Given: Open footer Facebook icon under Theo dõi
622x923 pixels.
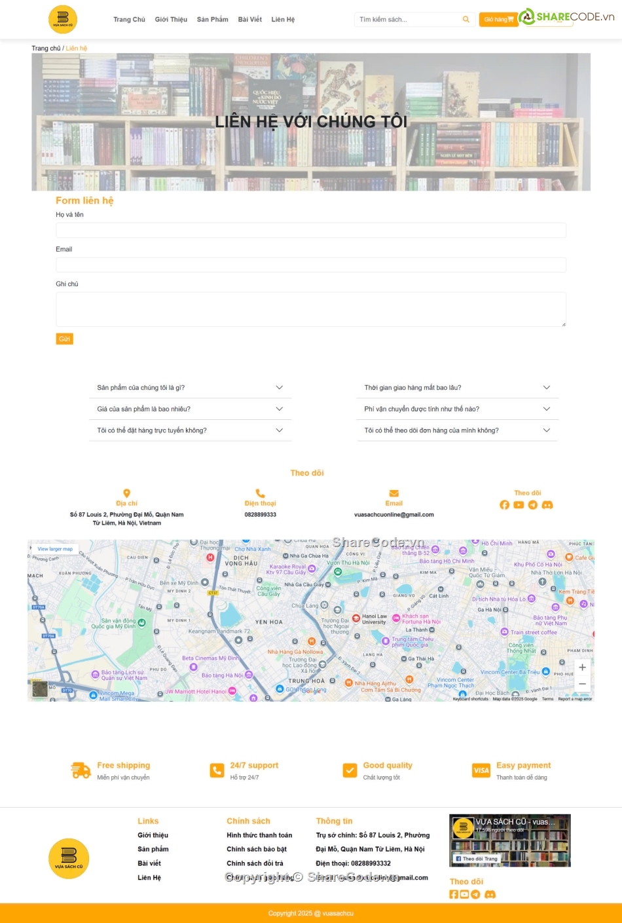Looking at the screenshot, I should pos(454,894).
